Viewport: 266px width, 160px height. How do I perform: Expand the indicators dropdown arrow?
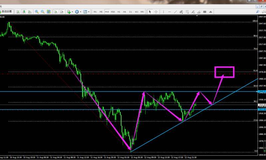point(72,12)
